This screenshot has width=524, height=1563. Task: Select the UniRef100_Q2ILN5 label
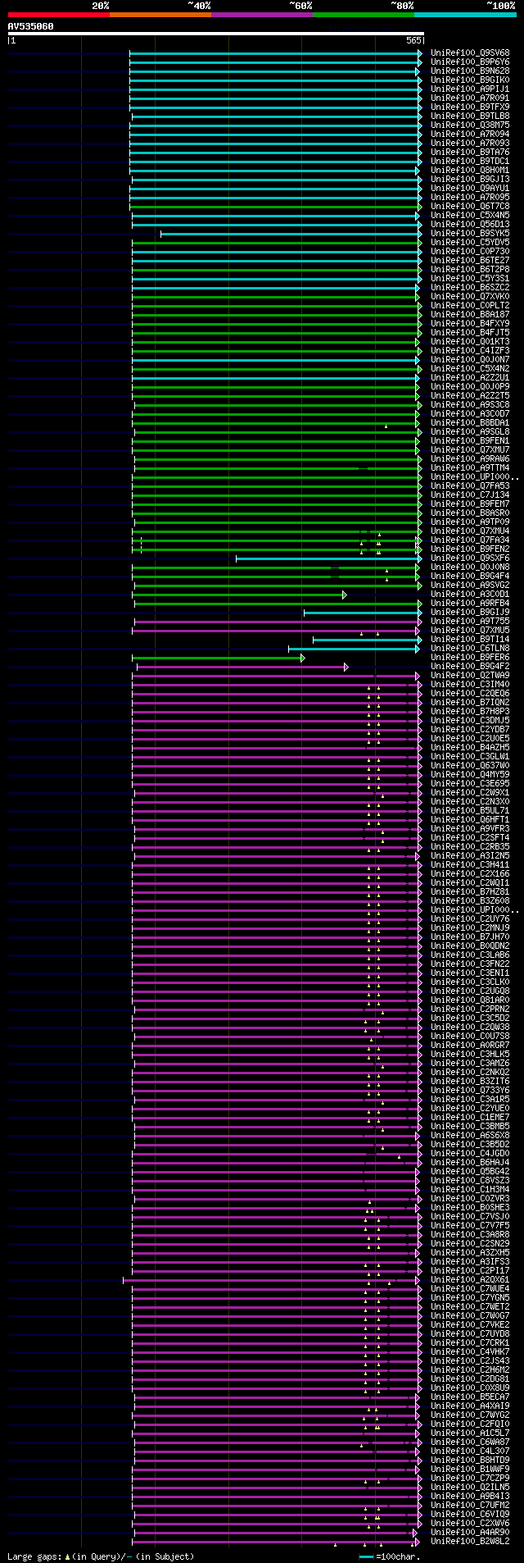pyautogui.click(x=470, y=1488)
